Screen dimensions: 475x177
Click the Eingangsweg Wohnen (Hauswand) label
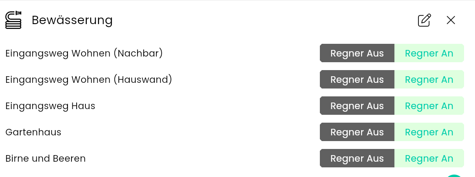(89, 80)
